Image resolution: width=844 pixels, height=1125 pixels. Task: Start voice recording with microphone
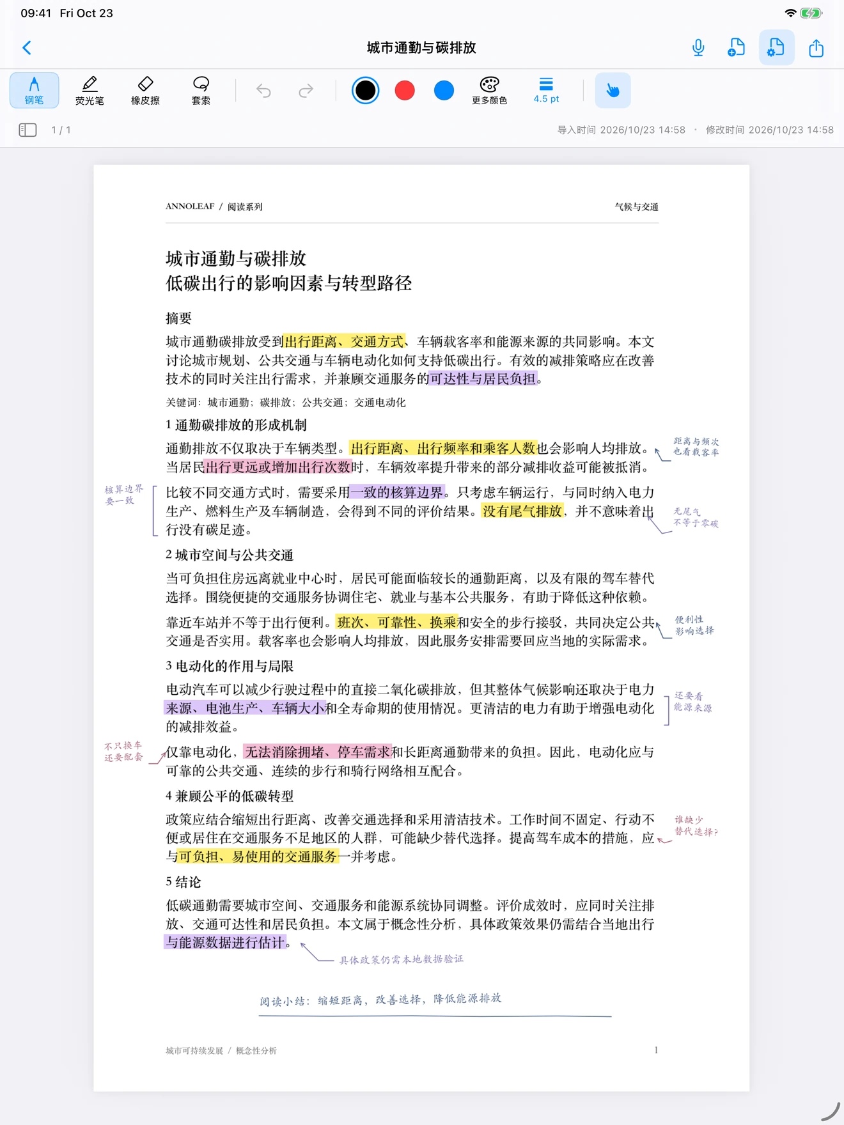[698, 47]
